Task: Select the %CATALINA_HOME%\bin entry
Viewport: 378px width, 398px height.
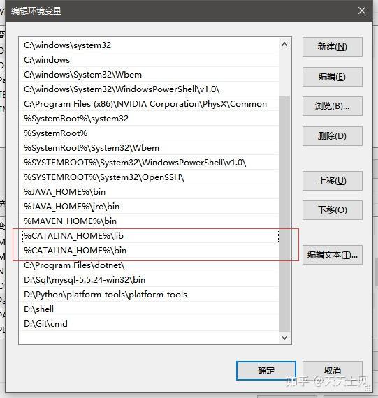Action: click(150, 251)
